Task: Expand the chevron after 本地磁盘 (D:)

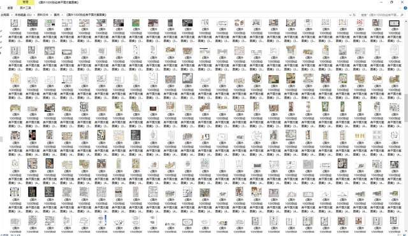Action: pos(34,15)
